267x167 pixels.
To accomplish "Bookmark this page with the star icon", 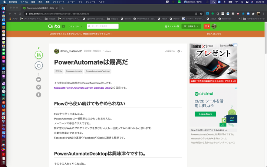I will pos(201,14).
